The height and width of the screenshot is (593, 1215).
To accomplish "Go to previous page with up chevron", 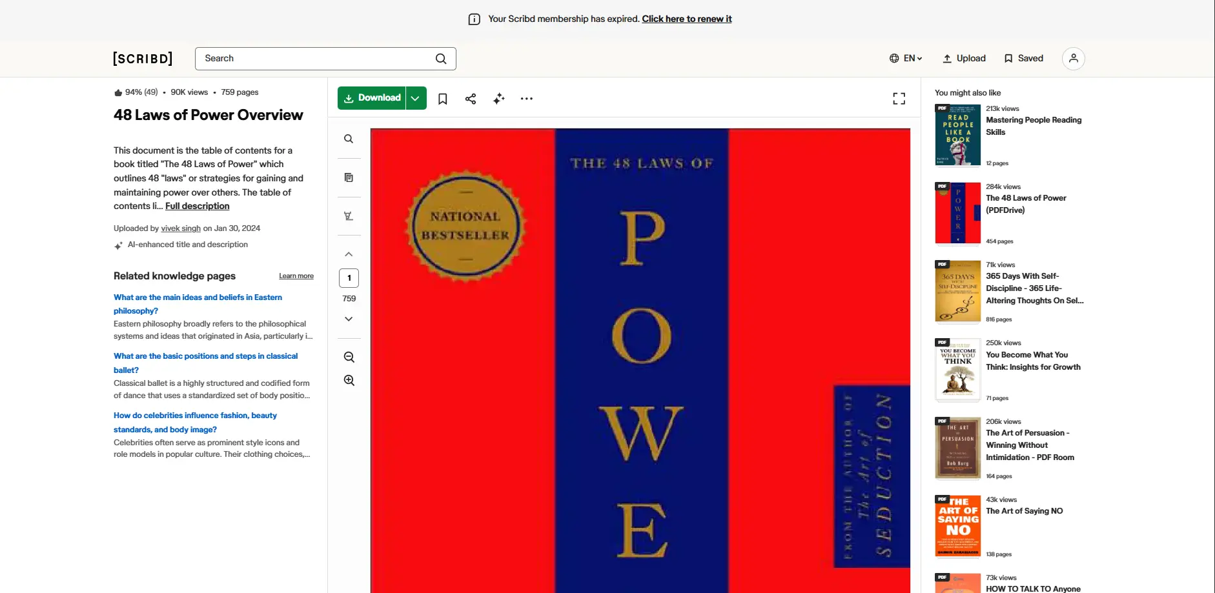I will (x=349, y=254).
